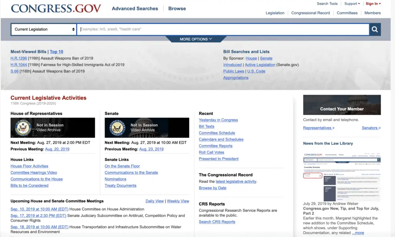The image size is (395, 237).
Task: Open the Sep. 10, 2019 committee meeting
Action: click(39, 210)
